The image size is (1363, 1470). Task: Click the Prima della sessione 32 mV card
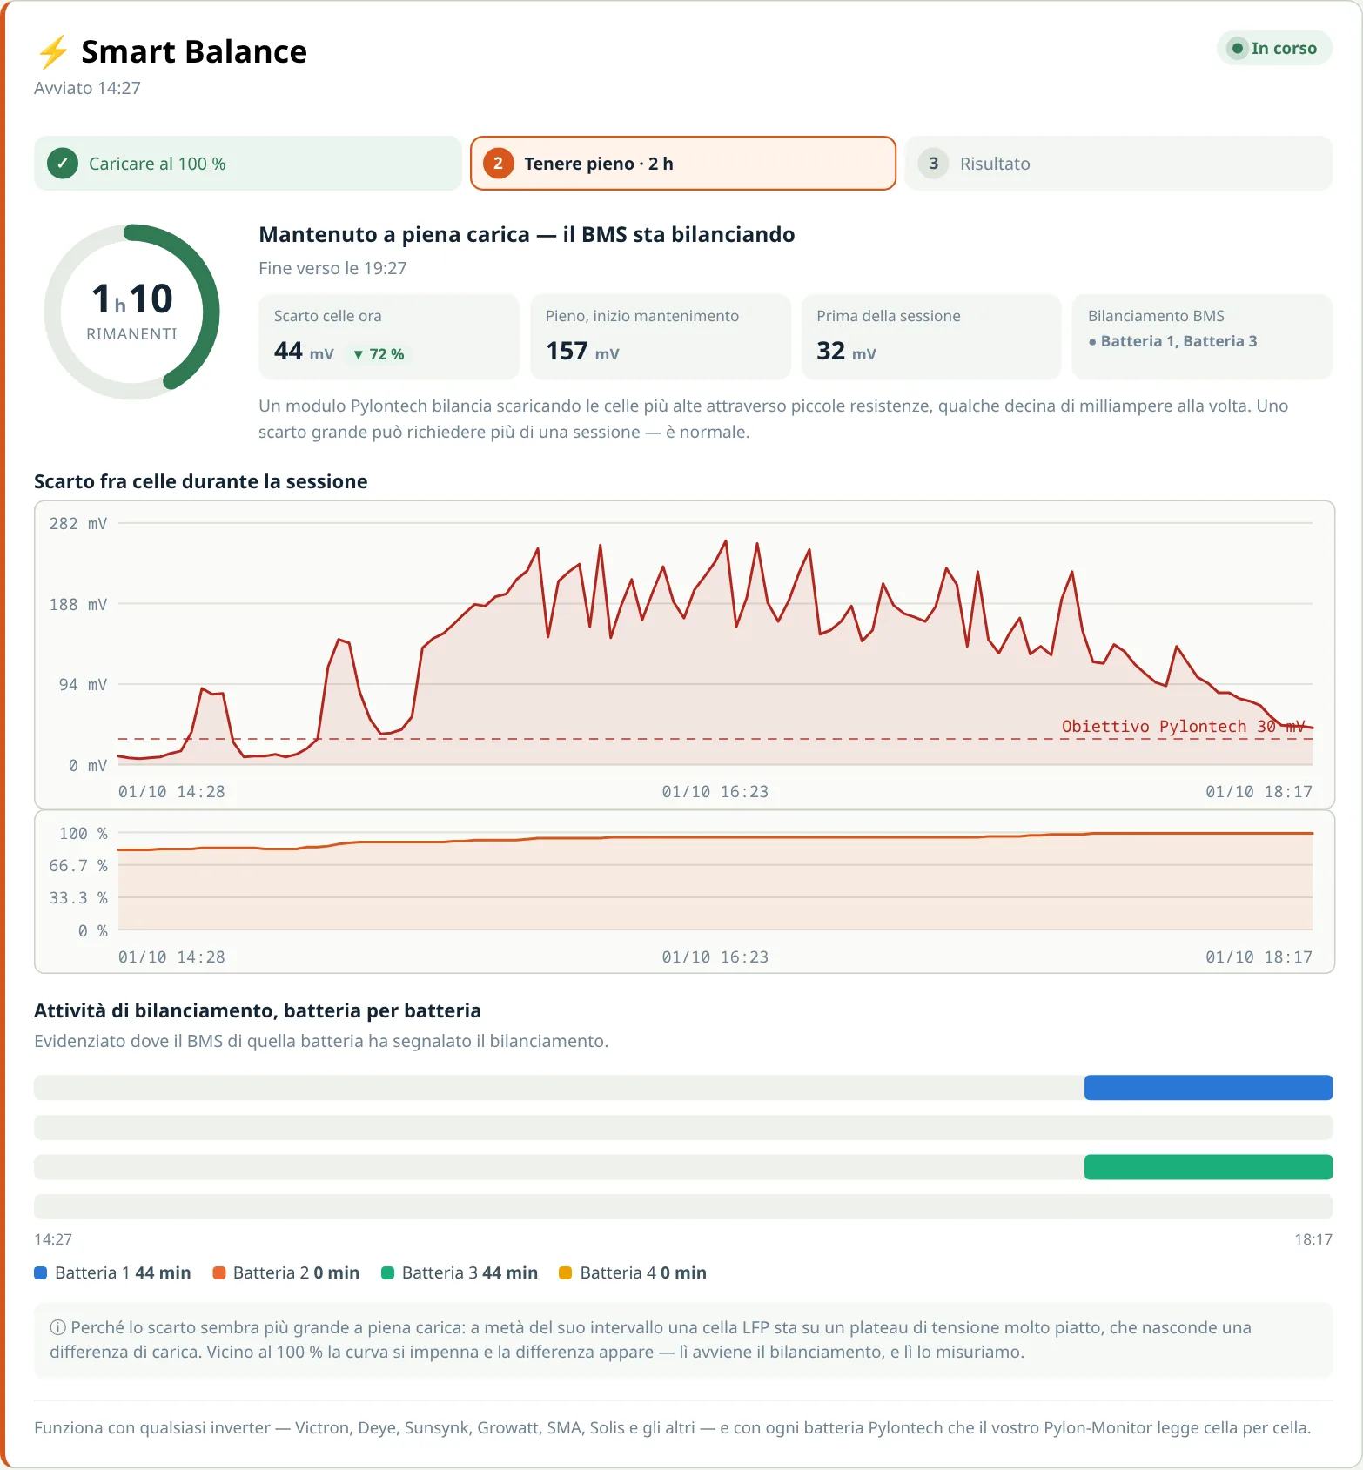coord(931,337)
